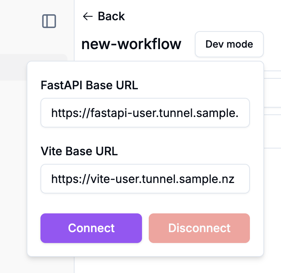Select the new-workflow title text

click(131, 44)
